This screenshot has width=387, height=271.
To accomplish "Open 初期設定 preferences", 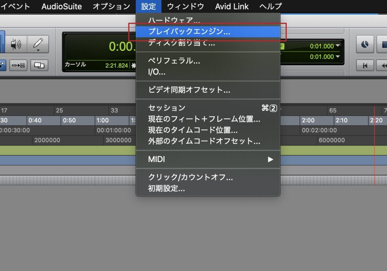I will [x=166, y=189].
